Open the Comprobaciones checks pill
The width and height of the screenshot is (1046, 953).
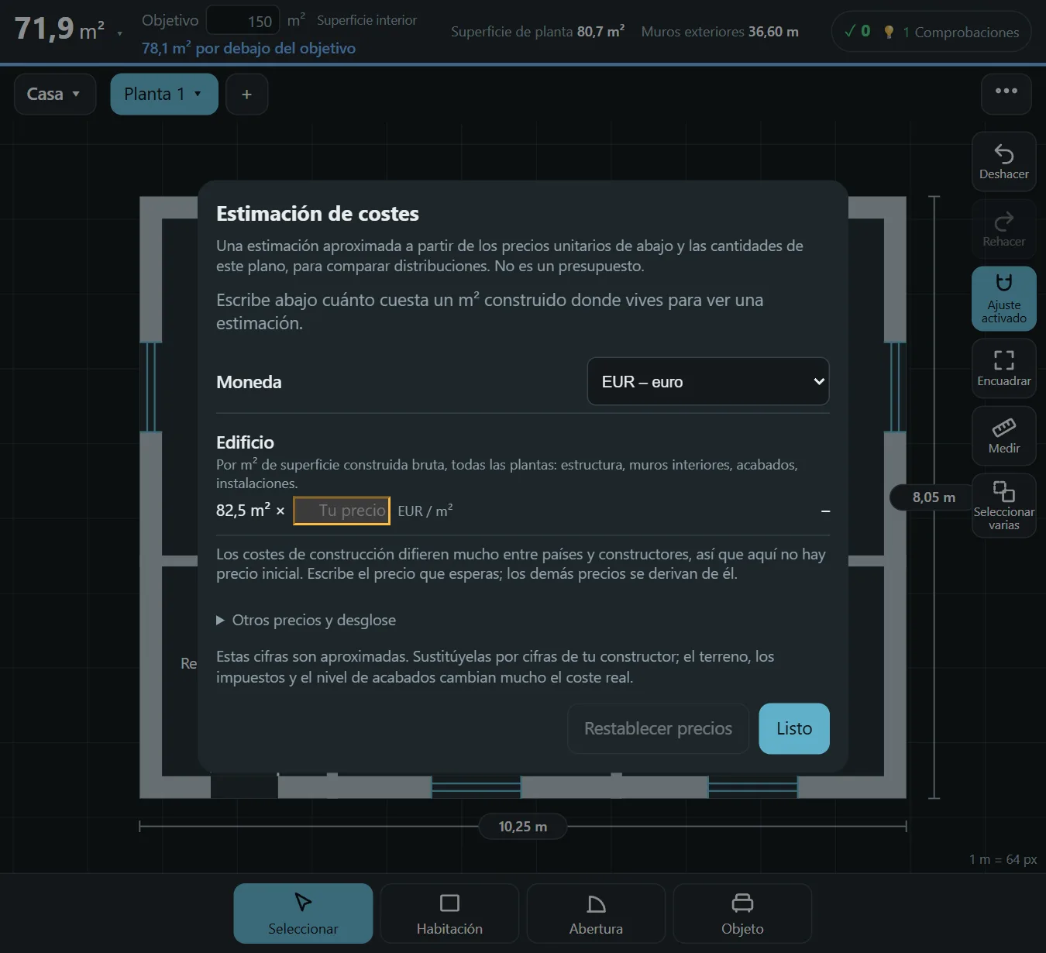pos(931,32)
